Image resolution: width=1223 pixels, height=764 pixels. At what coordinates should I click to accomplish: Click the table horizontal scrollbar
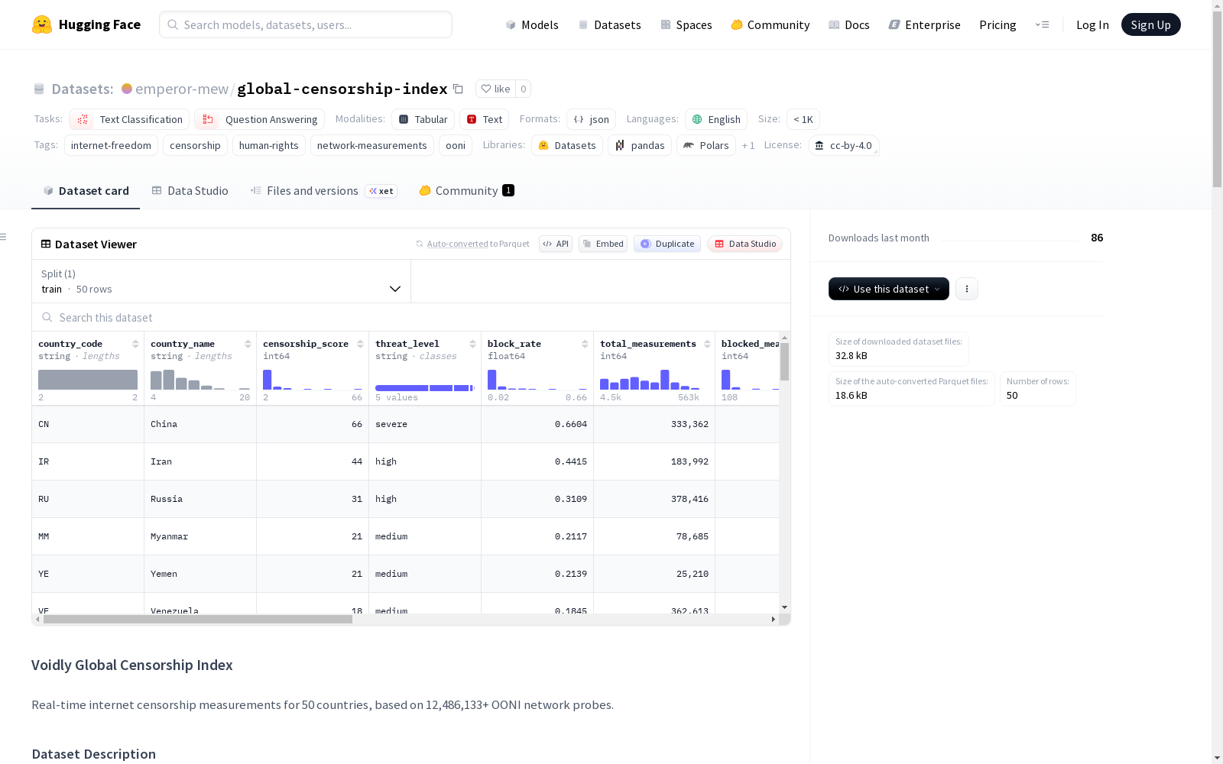coord(198,619)
